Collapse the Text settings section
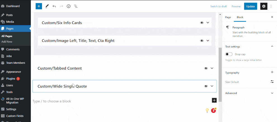Screen dimensions: 277x122 pos(272,47)
